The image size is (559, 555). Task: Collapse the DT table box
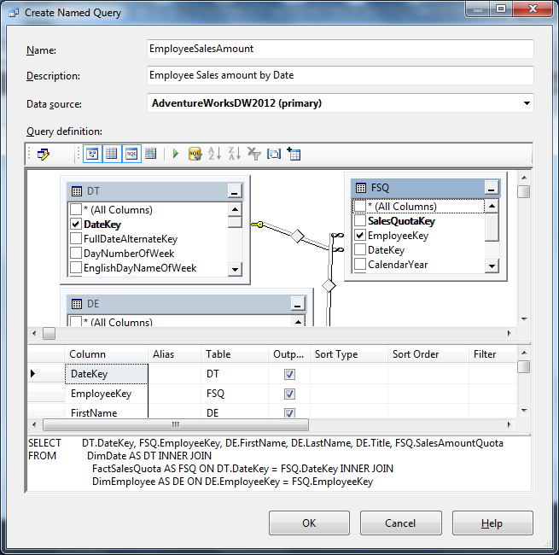point(235,191)
